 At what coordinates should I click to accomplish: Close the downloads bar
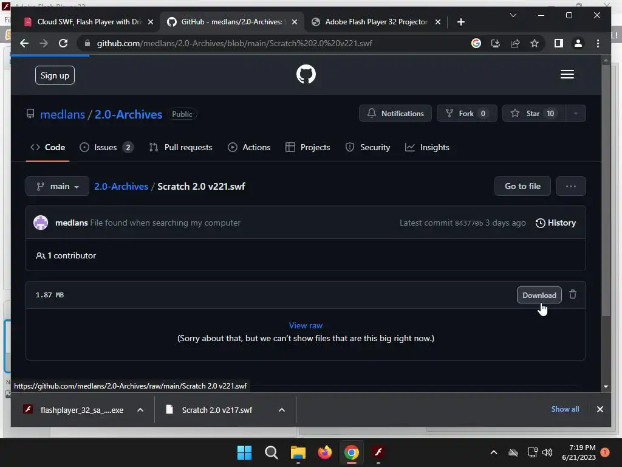(x=600, y=409)
